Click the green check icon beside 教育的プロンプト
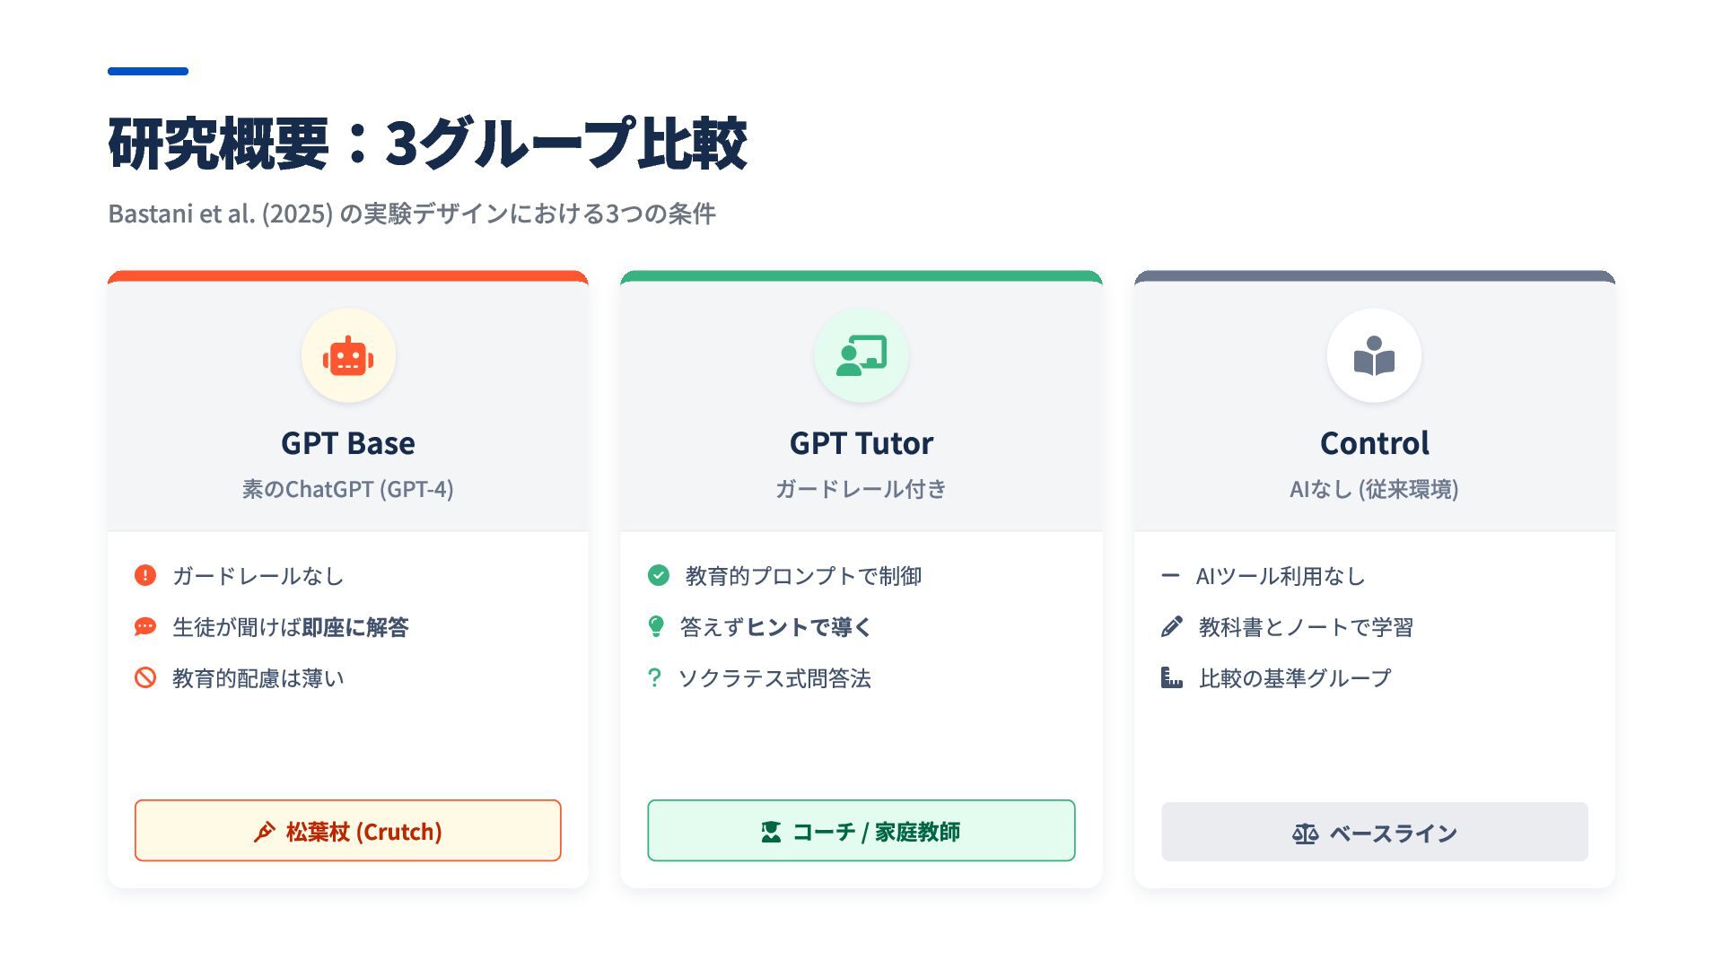Screen dimensions: 1723x969 (659, 575)
